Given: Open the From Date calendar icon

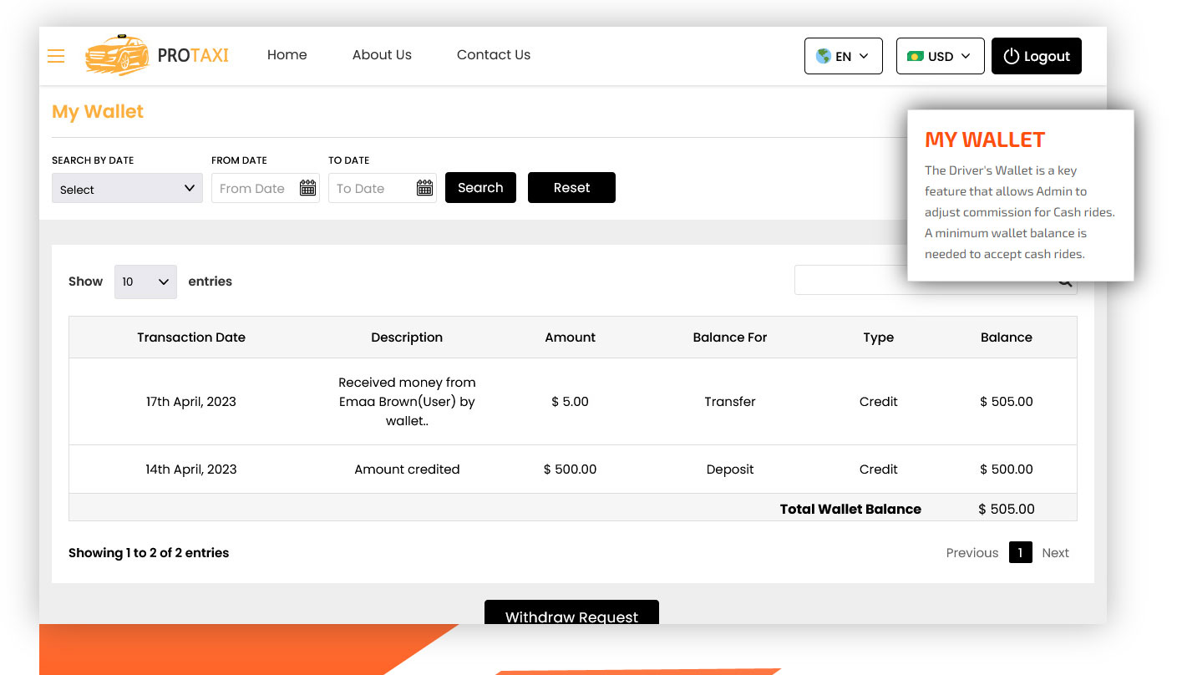Looking at the screenshot, I should point(307,188).
